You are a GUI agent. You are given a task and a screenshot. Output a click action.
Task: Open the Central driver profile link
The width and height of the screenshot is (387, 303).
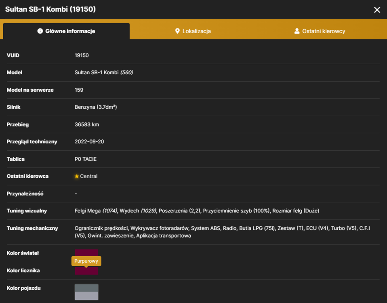click(x=88, y=176)
